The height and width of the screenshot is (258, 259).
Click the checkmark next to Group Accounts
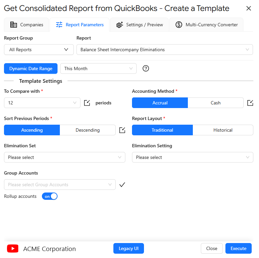pos(122,185)
